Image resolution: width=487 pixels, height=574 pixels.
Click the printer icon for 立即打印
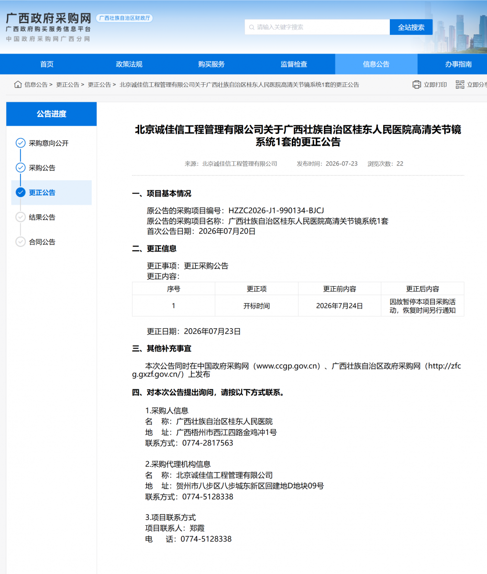417,85
